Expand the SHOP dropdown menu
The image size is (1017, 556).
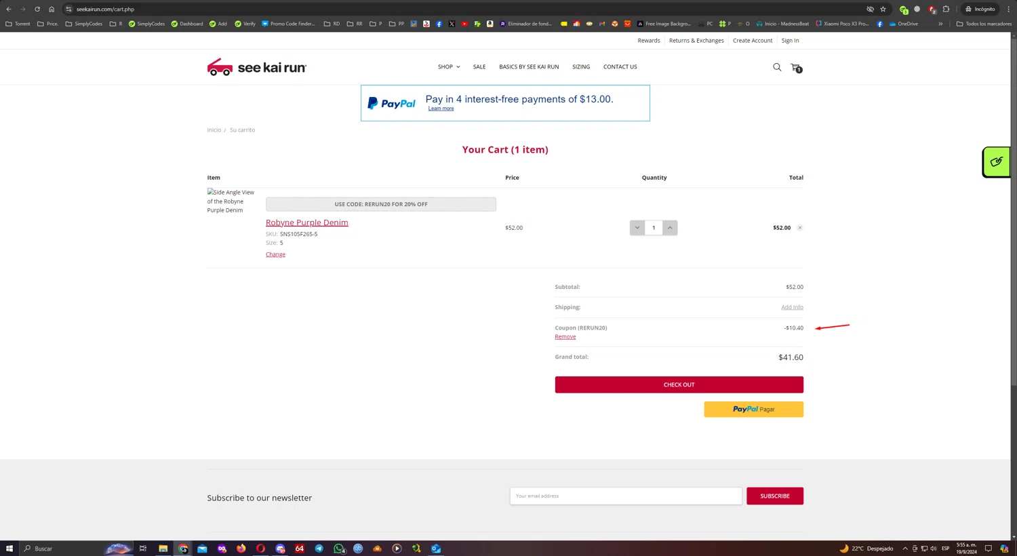[x=449, y=66]
